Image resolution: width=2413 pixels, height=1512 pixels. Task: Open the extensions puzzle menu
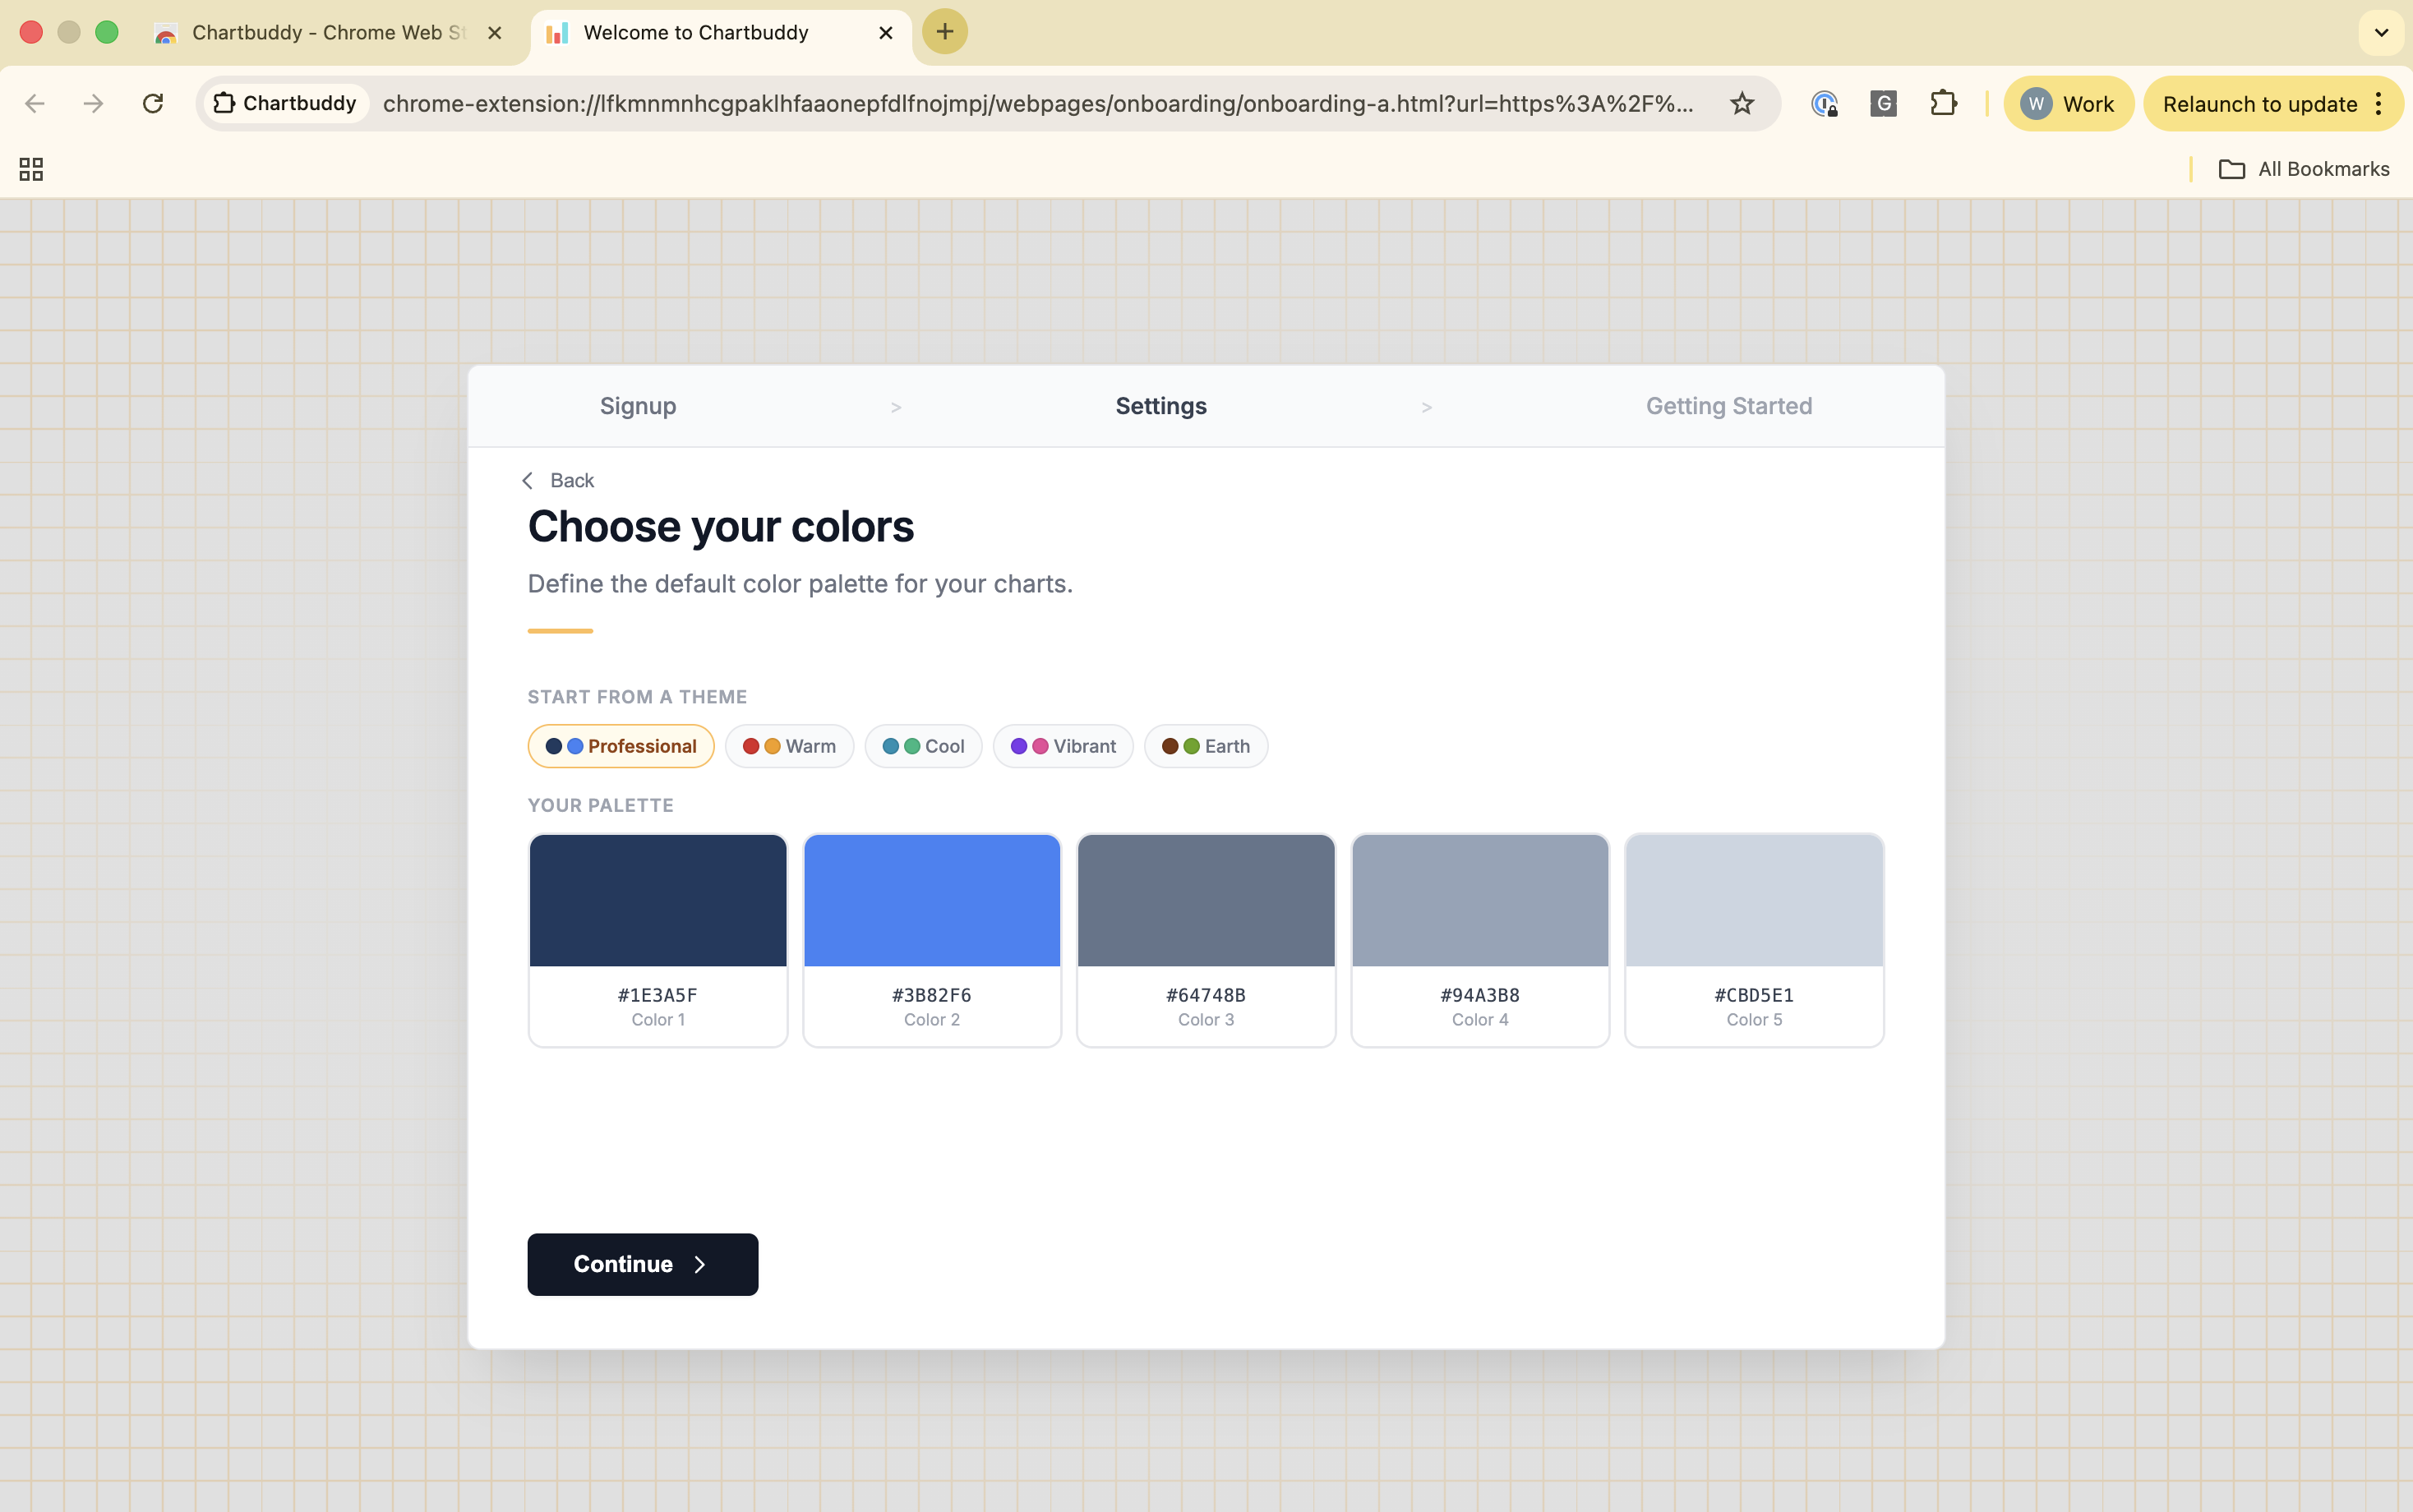pyautogui.click(x=1943, y=103)
